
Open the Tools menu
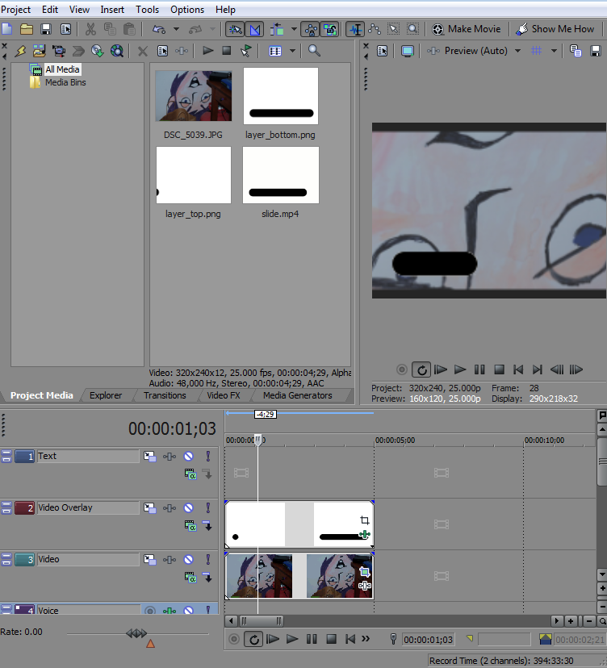point(147,10)
